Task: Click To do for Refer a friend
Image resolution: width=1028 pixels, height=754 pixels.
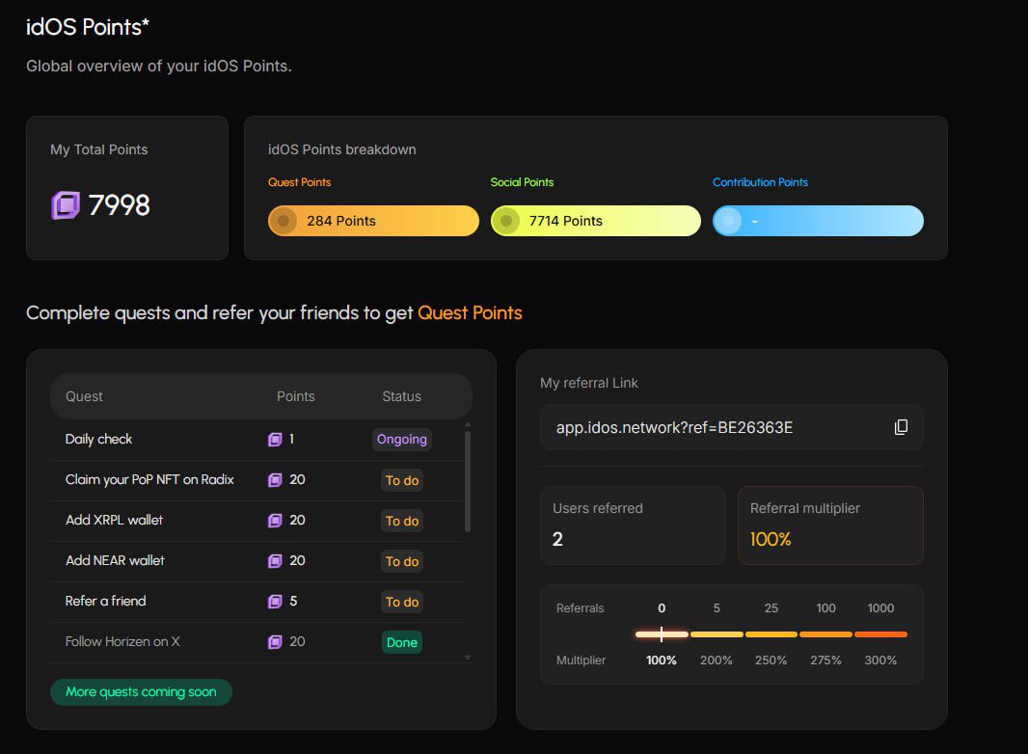Action: coord(402,602)
